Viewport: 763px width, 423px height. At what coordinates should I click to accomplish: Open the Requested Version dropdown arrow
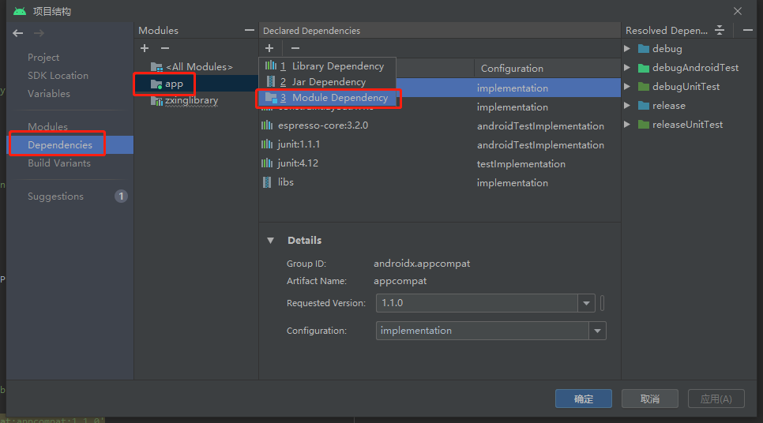pos(586,303)
